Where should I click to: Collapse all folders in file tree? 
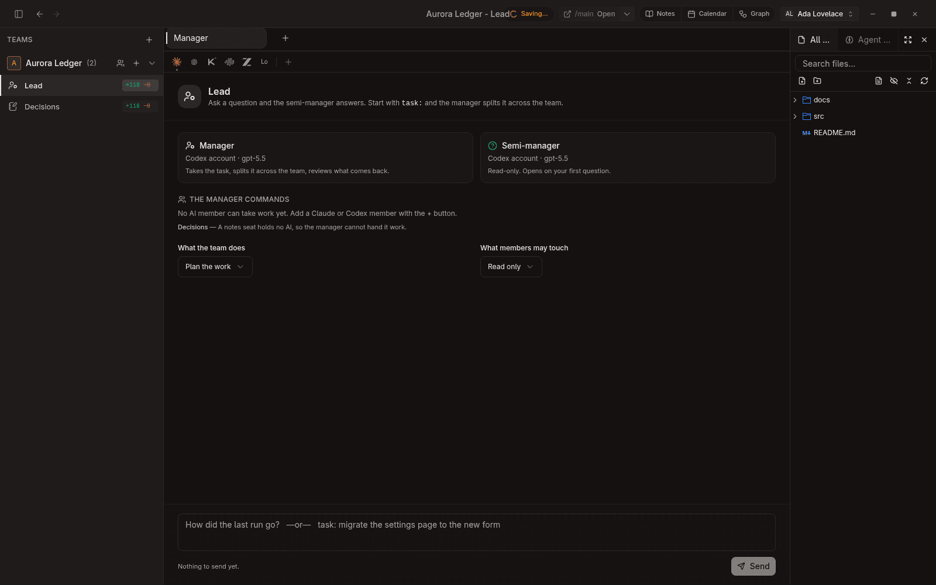pyautogui.click(x=909, y=81)
